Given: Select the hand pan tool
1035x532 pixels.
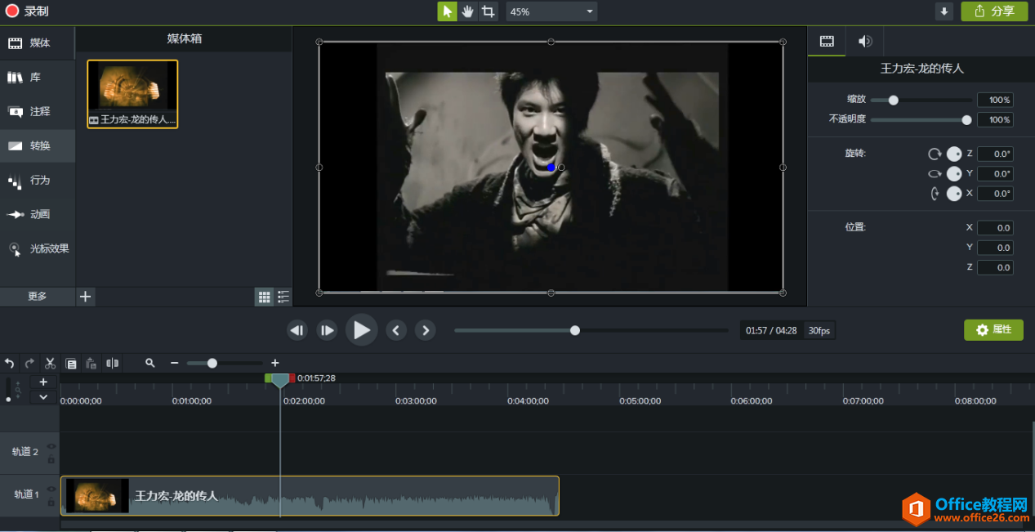Looking at the screenshot, I should point(467,11).
